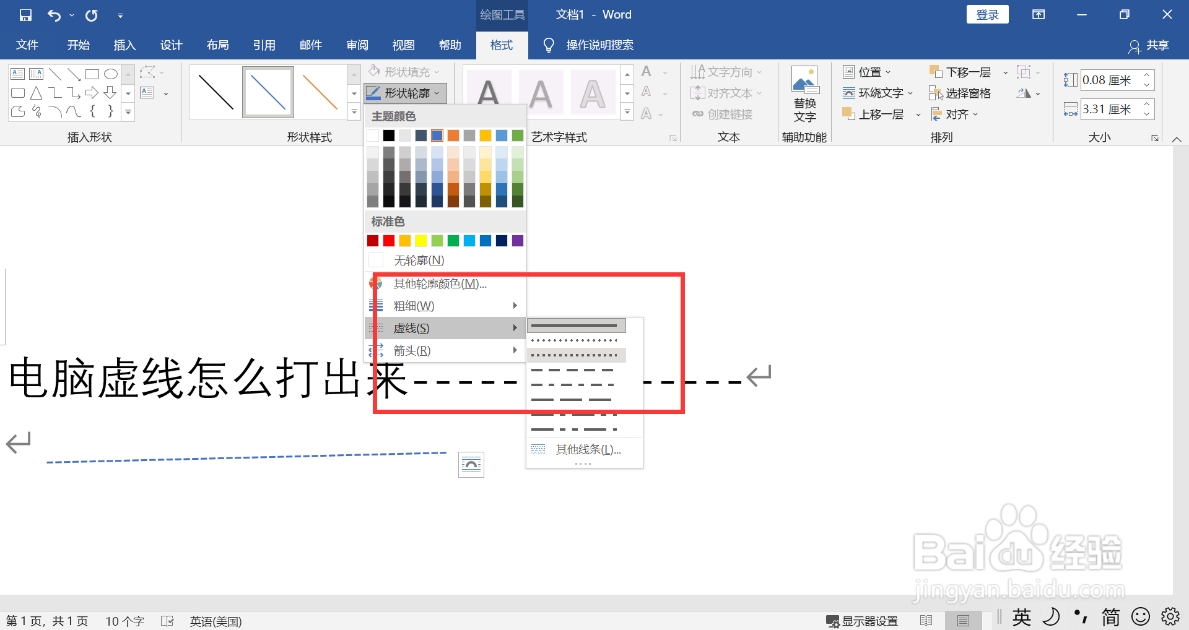Click the 登录 sign-in button
The width and height of the screenshot is (1189, 630).
[987, 14]
